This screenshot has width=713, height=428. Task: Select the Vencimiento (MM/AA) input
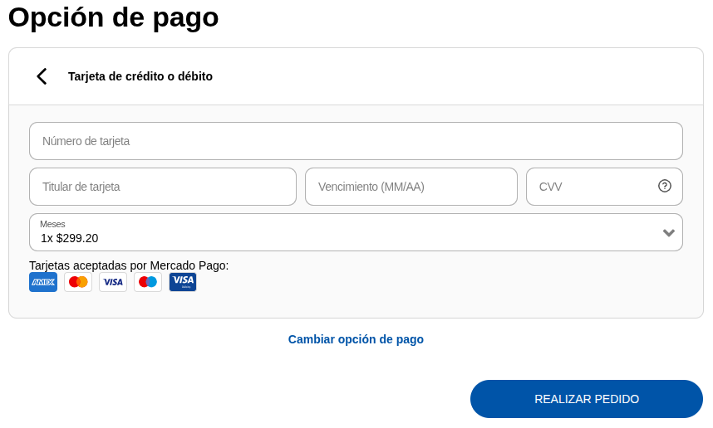tap(411, 187)
